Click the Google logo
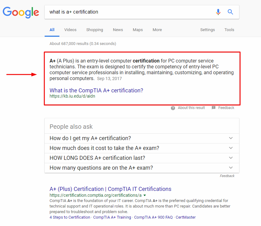The image size is (261, 226). [x=21, y=12]
